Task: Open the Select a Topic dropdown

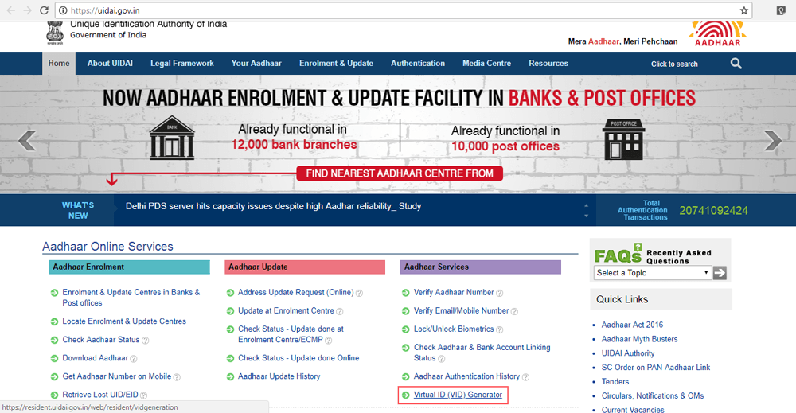Action: coord(652,273)
